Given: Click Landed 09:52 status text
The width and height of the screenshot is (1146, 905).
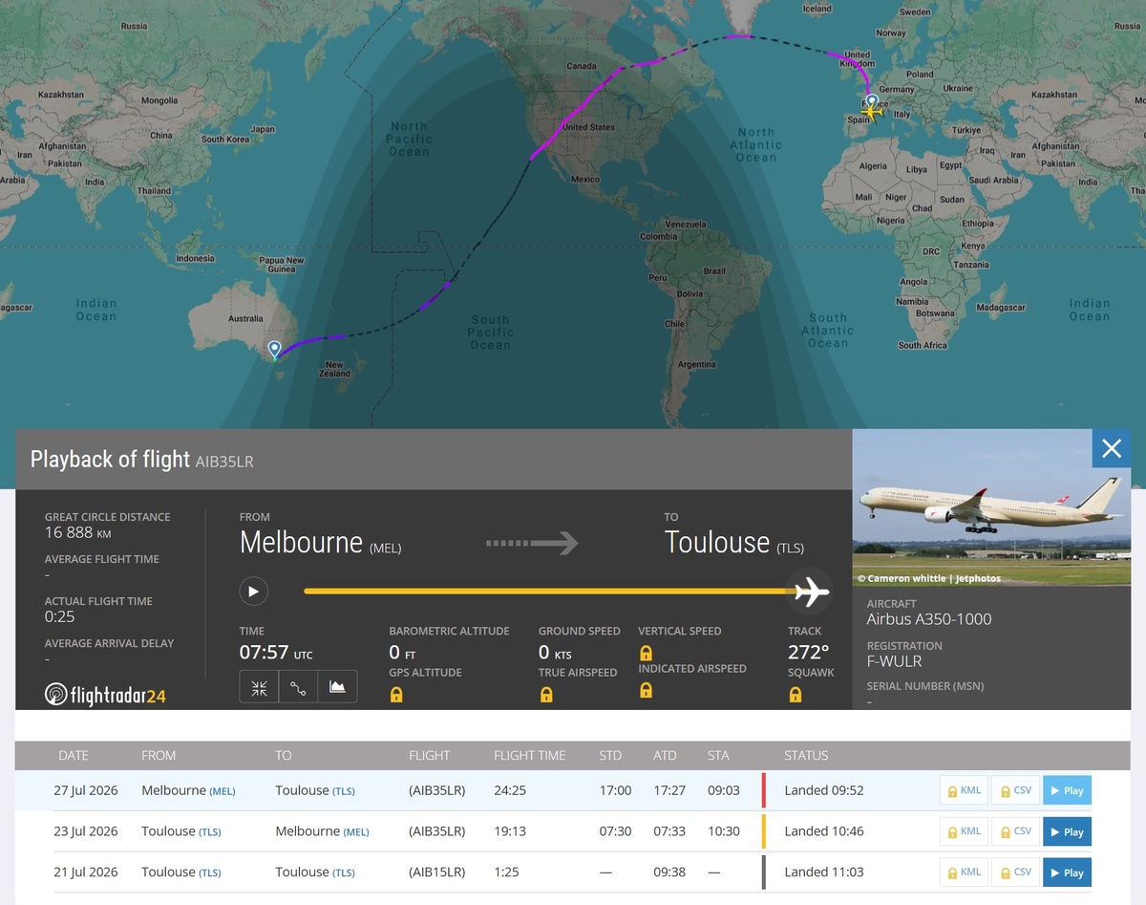Looking at the screenshot, I should pos(824,790).
